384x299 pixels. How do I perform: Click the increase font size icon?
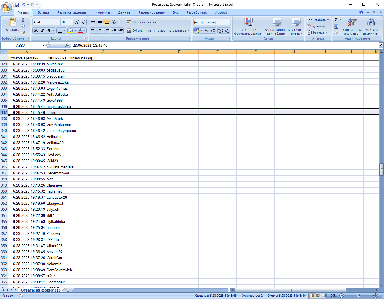point(77,22)
